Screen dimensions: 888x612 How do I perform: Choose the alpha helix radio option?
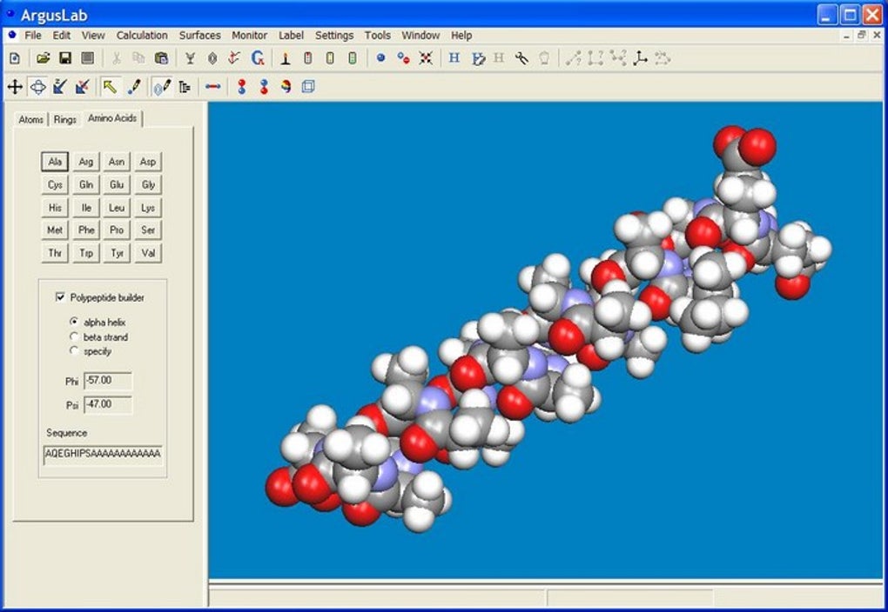coord(74,322)
